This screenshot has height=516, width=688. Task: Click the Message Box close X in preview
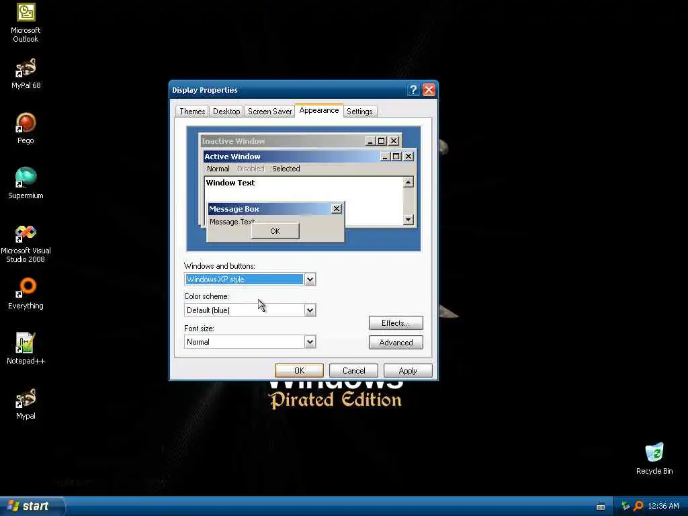(x=337, y=209)
